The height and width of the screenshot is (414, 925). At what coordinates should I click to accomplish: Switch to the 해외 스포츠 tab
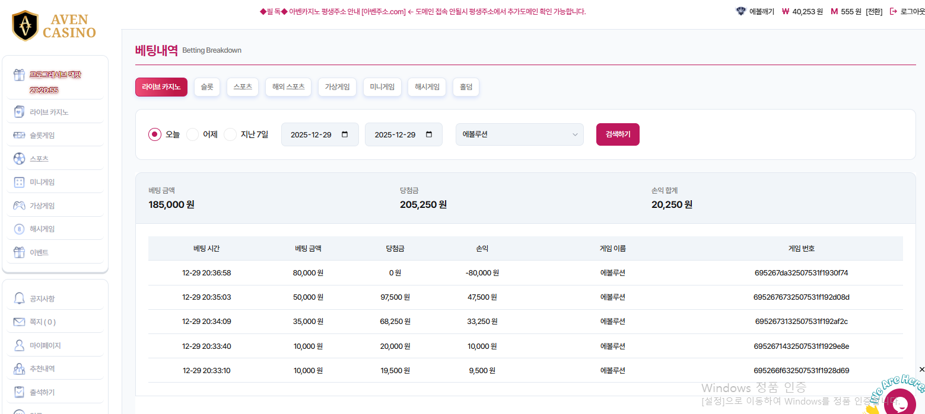tap(288, 87)
